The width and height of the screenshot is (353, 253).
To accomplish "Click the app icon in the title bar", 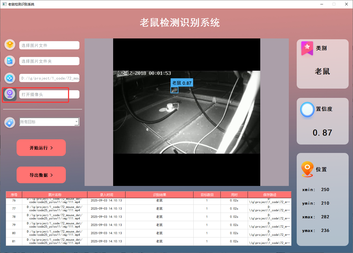I will click(x=4, y=4).
